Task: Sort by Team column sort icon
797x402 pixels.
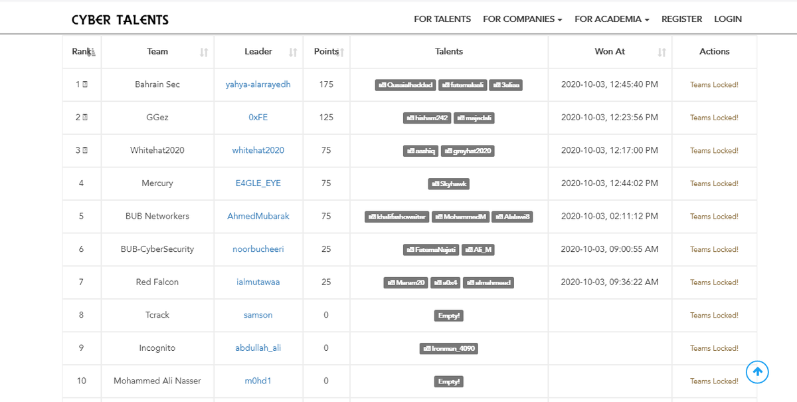Action: click(204, 52)
